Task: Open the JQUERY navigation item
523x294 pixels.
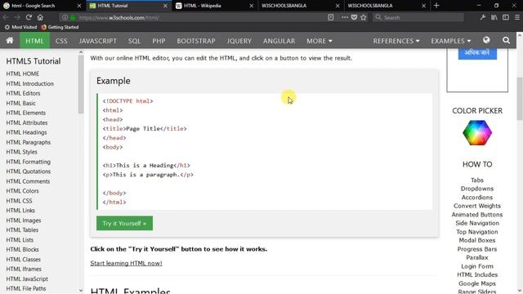Action: point(239,41)
